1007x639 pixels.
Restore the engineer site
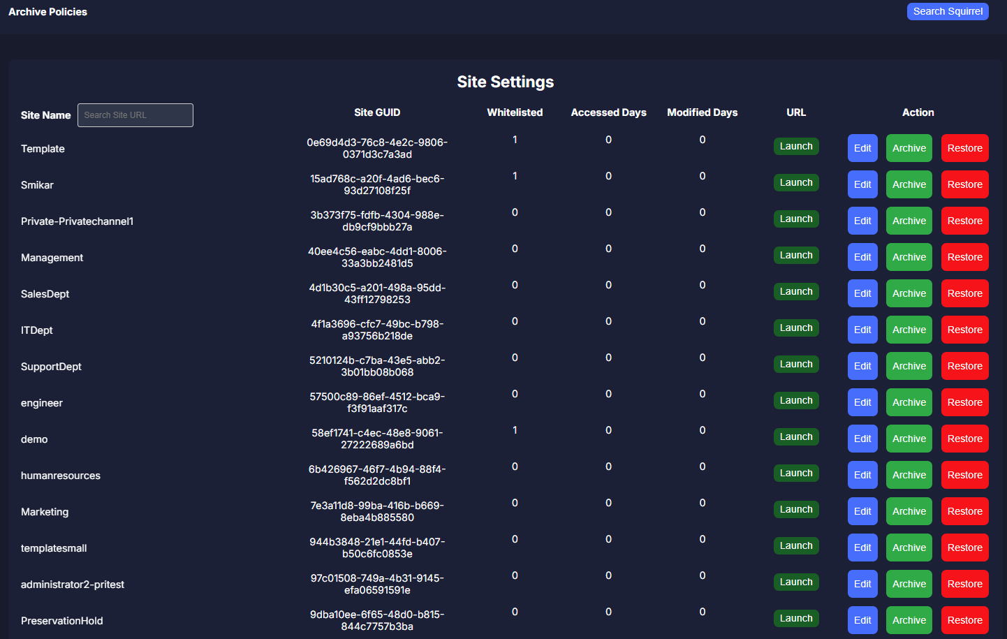tap(964, 402)
